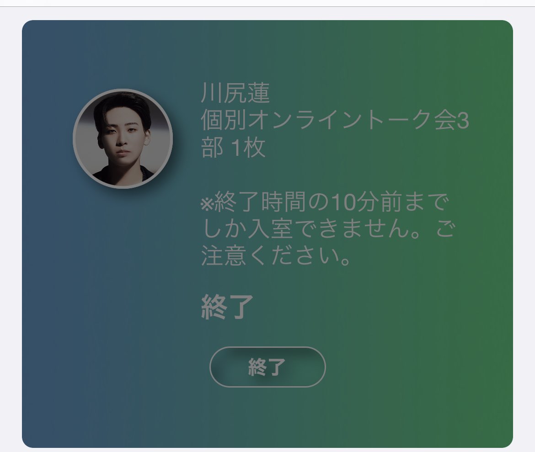Click the しか入室できません notice line
Image resolution: width=535 pixels, height=452 pixels.
327,229
